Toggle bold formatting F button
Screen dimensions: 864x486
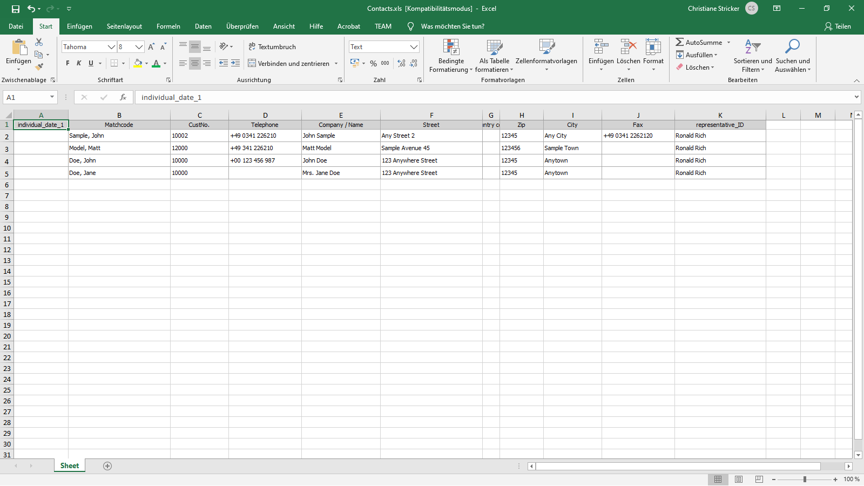point(67,63)
